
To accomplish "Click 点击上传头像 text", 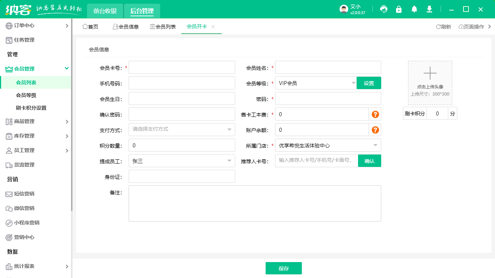I will 430,87.
